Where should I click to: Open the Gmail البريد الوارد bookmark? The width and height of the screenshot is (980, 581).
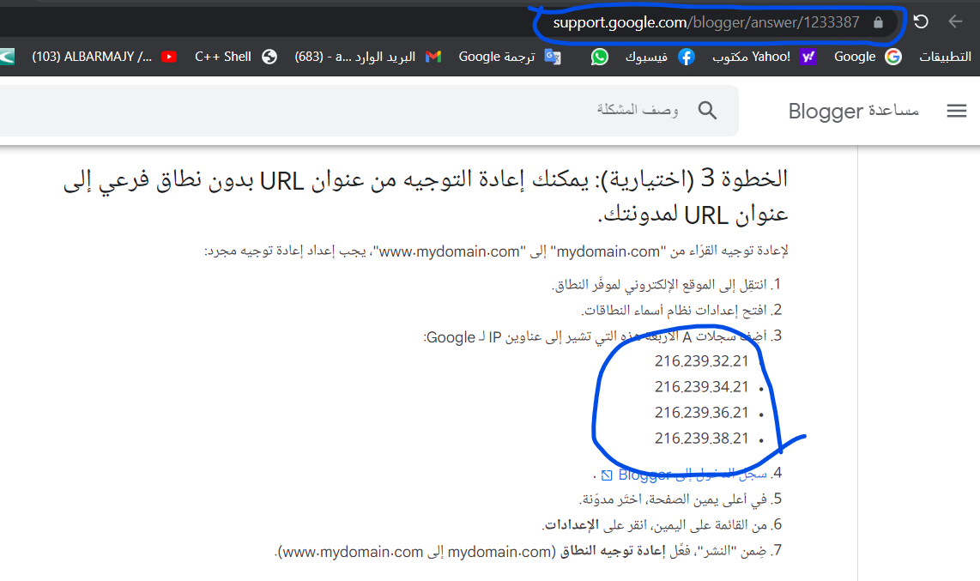point(368,57)
